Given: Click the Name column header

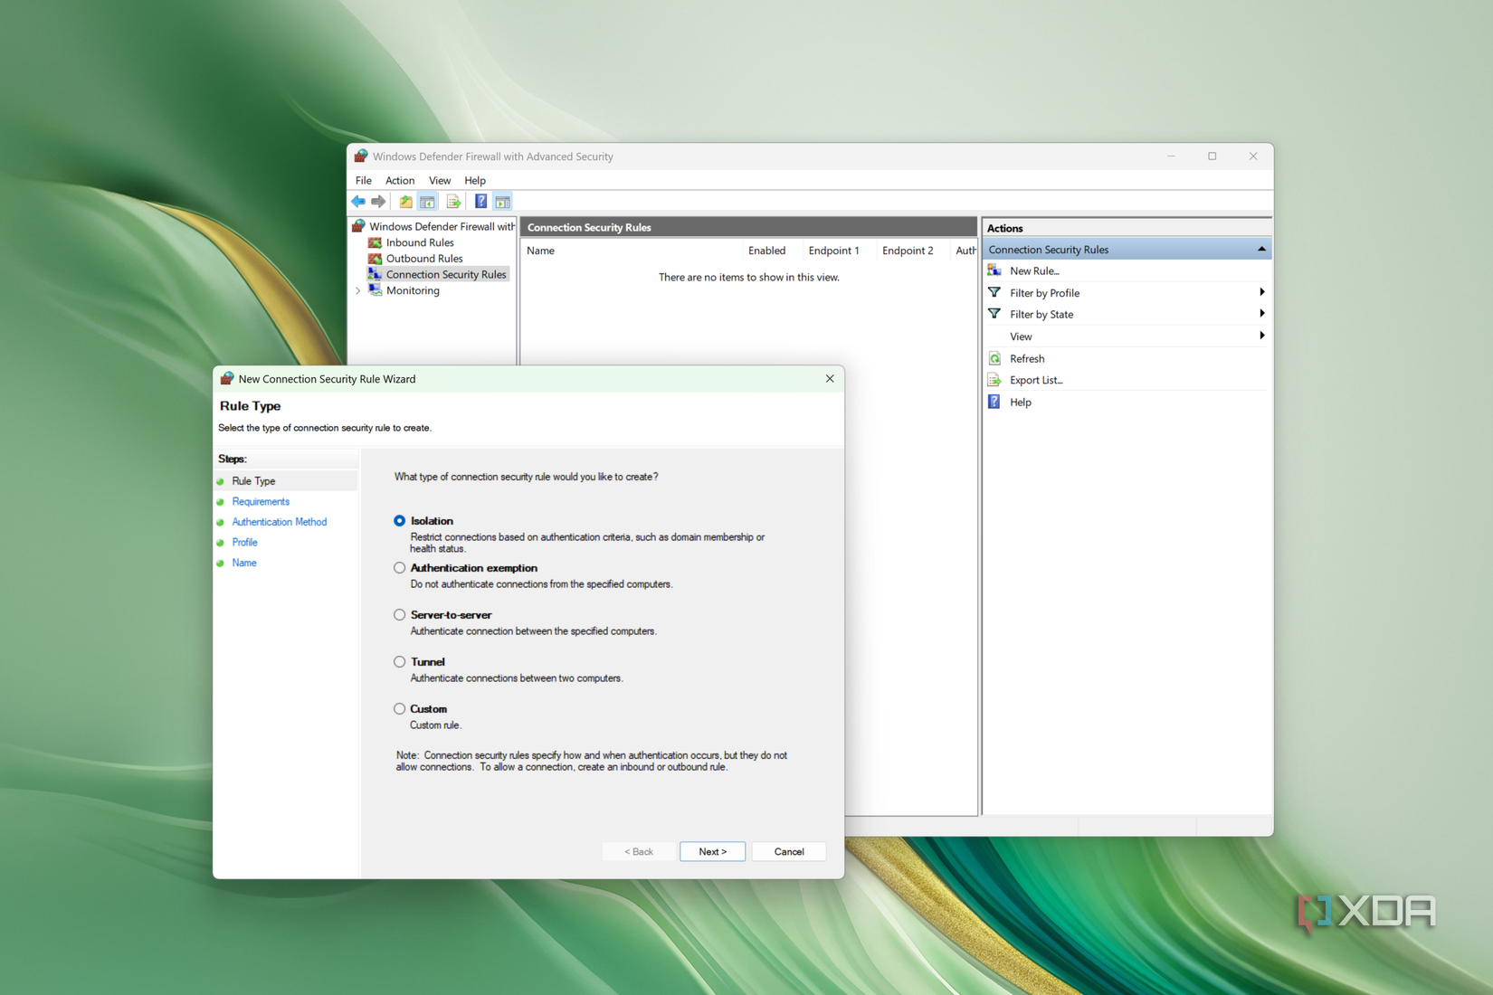Looking at the screenshot, I should 540,251.
